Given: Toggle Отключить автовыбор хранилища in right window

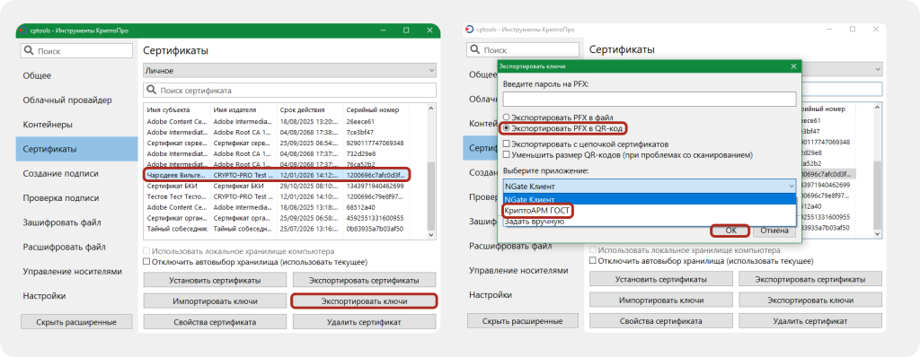Looking at the screenshot, I should point(593,260).
